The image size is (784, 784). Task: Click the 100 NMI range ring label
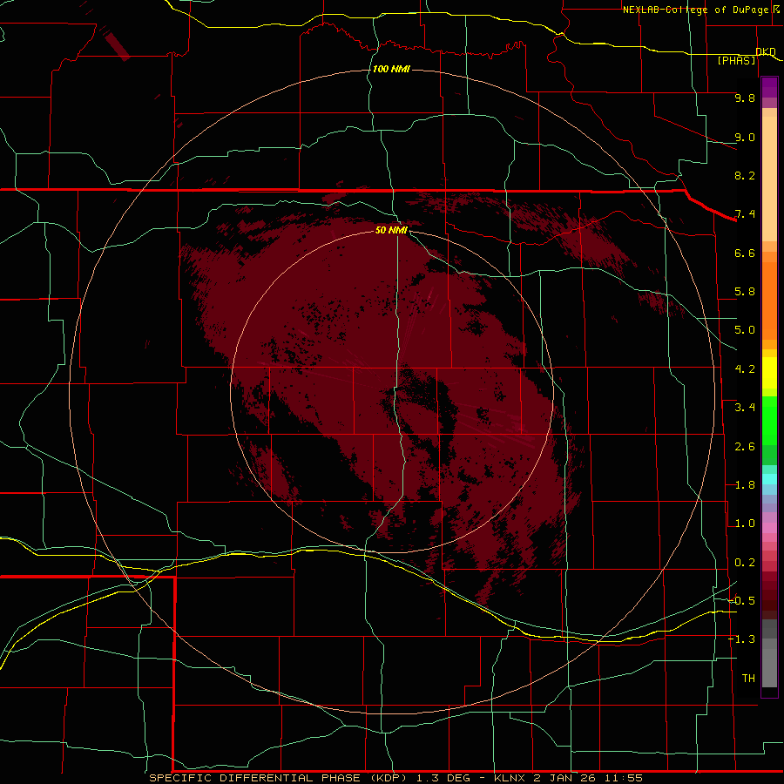tap(391, 69)
